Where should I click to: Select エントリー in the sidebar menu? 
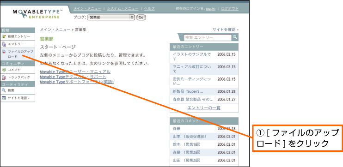[x=16, y=44]
